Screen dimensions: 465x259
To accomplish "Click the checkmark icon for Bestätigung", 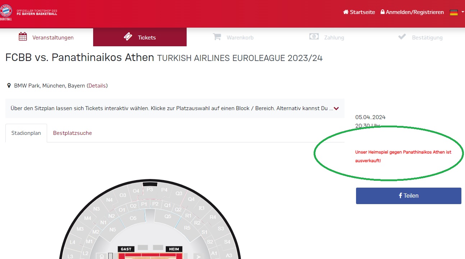I will [x=402, y=37].
